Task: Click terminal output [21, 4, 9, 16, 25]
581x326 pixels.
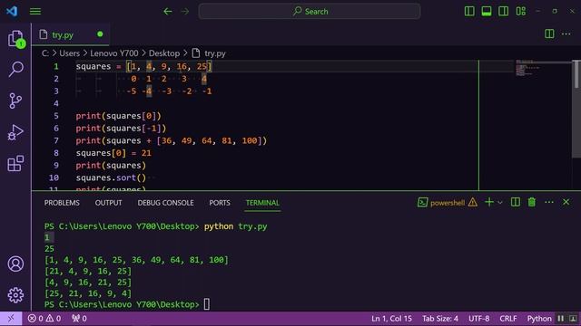Action: coord(88,272)
